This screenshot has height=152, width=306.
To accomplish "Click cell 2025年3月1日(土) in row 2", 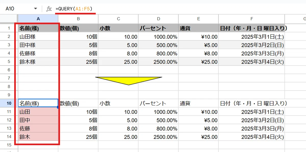I will click(x=252, y=37).
